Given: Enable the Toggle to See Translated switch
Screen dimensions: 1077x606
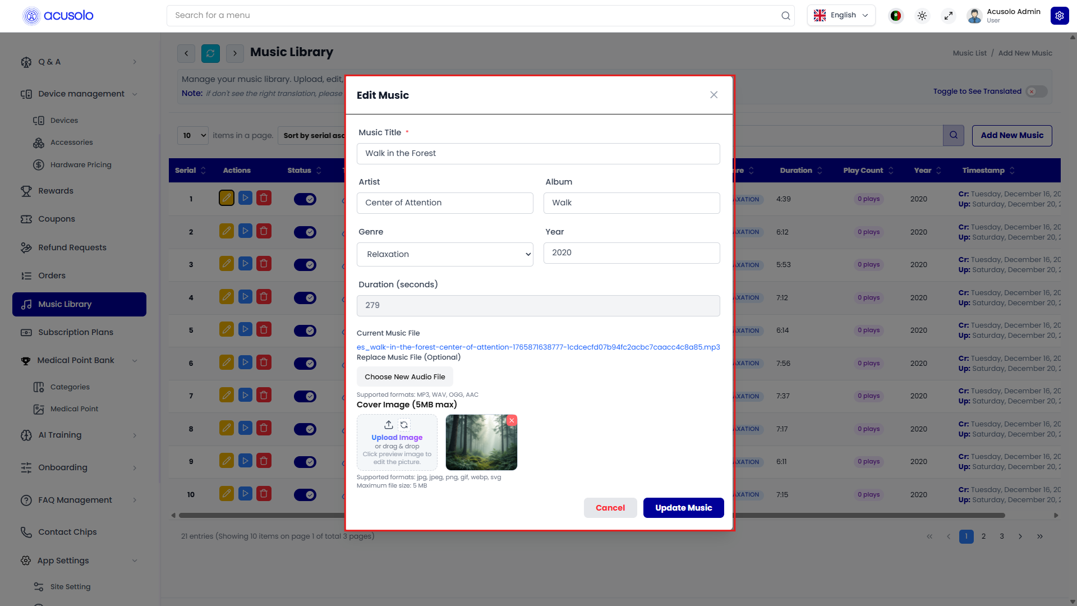Looking at the screenshot, I should [1037, 91].
